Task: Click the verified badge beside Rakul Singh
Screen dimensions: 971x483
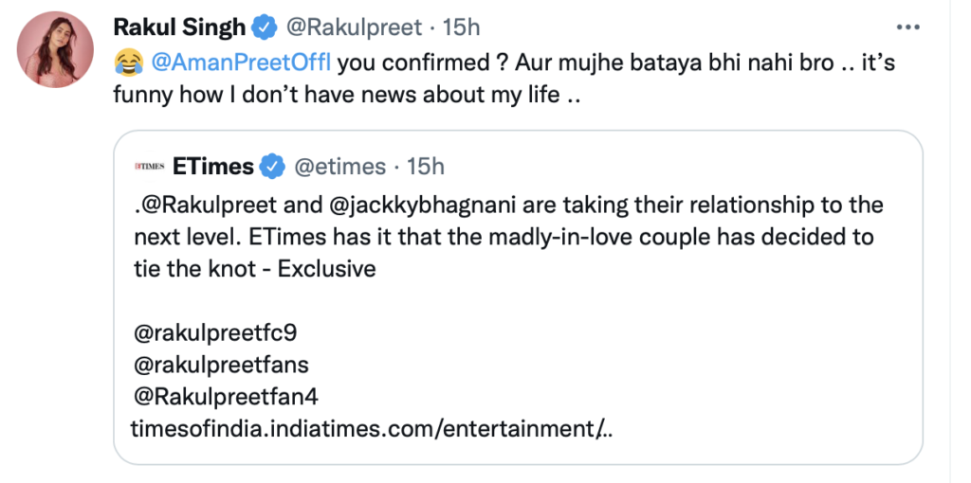Action: tap(266, 28)
